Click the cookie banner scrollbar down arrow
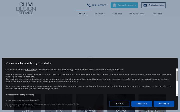This screenshot has width=180, height=112. point(177,95)
